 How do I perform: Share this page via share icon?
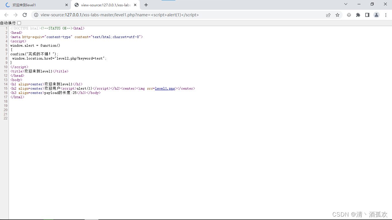point(328,15)
